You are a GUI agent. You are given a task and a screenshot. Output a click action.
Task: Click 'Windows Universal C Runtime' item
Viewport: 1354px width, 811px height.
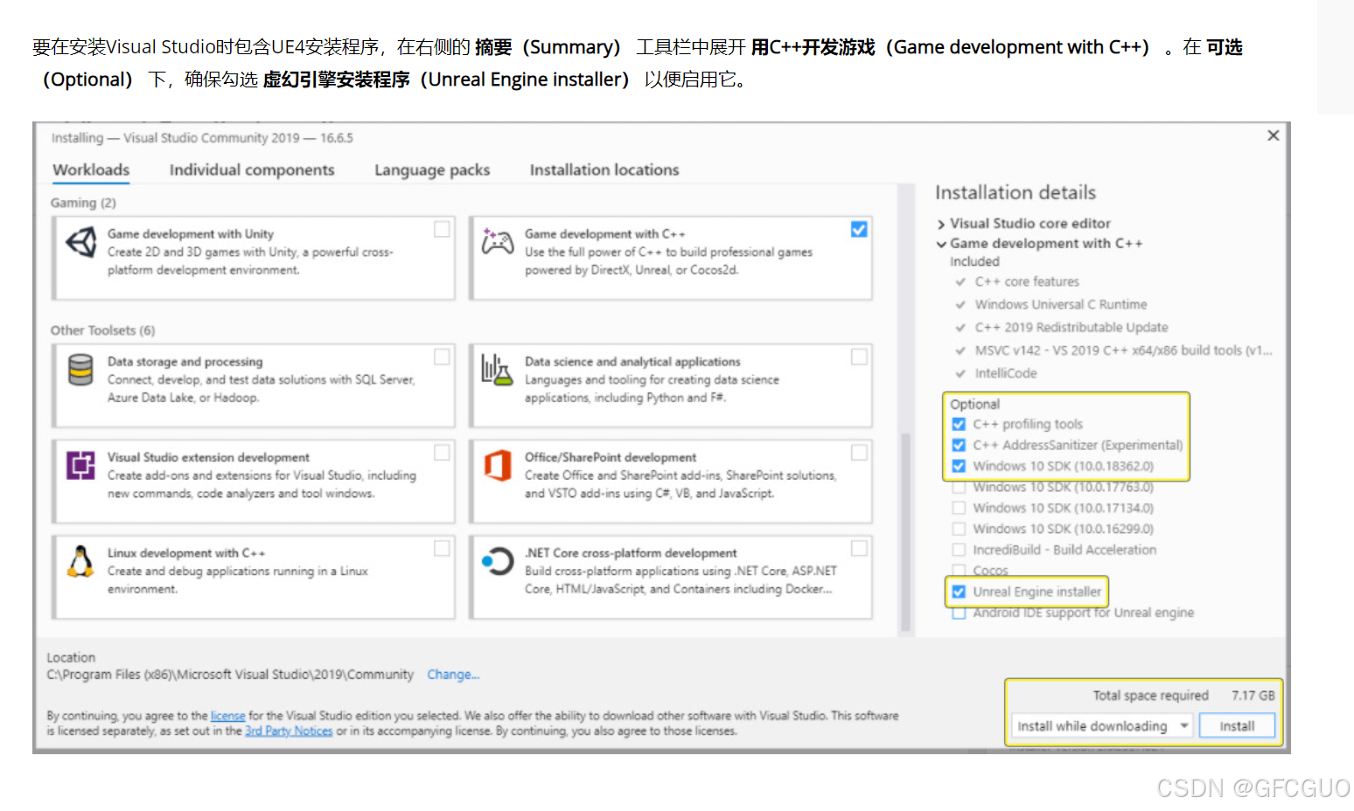tap(1061, 304)
